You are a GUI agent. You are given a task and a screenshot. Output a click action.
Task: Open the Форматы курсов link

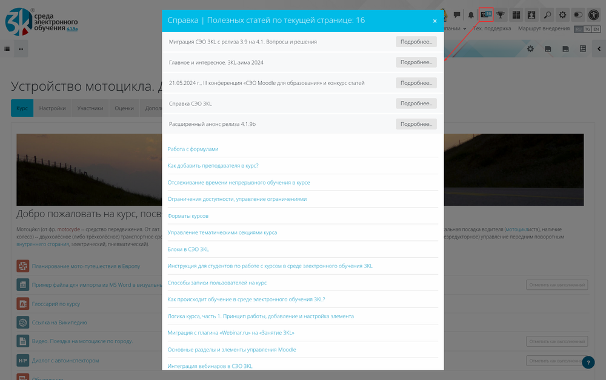(188, 216)
